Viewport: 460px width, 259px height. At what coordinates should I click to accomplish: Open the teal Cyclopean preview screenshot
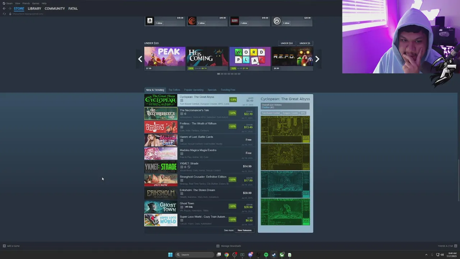(285, 184)
